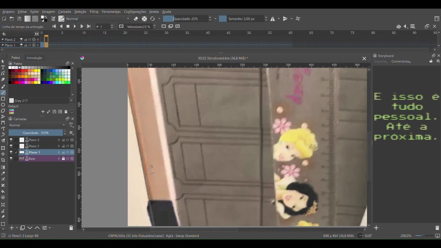Select the Move tool
441x248 pixels.
pos(3,154)
